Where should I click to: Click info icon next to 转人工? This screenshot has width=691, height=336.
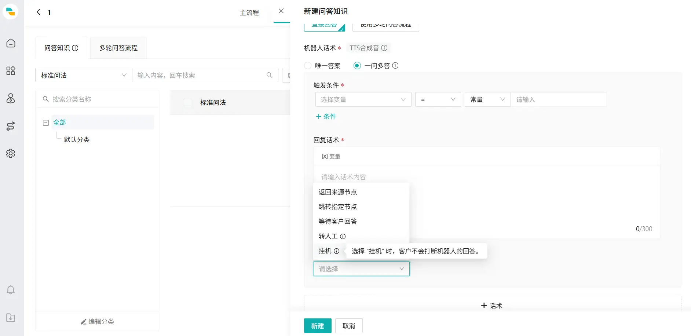tap(343, 237)
